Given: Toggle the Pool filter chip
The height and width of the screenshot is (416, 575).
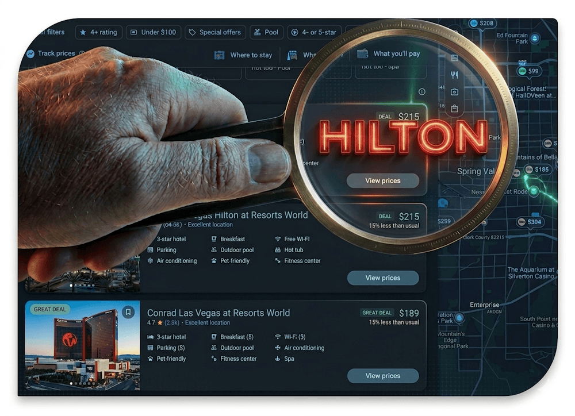Looking at the screenshot, I should (267, 32).
